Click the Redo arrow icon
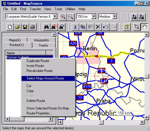 coord(113,27)
